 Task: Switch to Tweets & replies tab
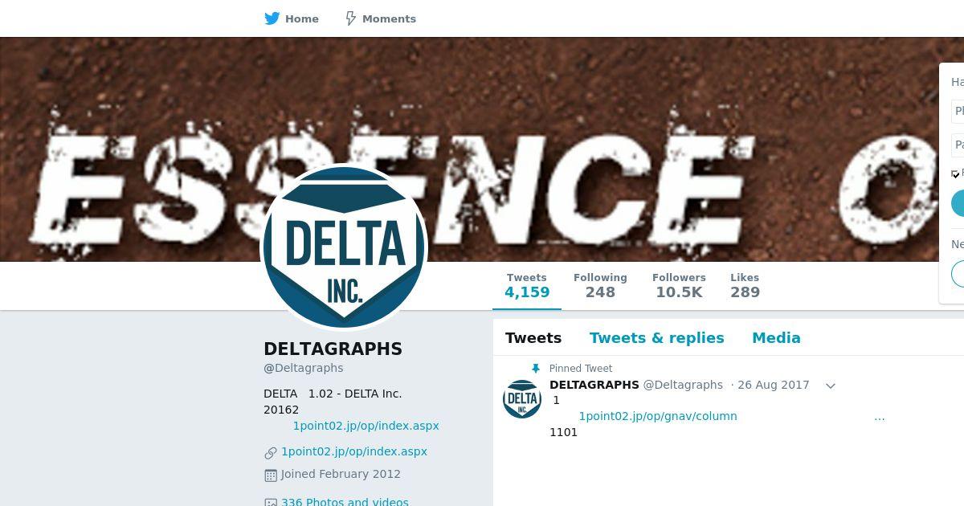[x=657, y=338]
